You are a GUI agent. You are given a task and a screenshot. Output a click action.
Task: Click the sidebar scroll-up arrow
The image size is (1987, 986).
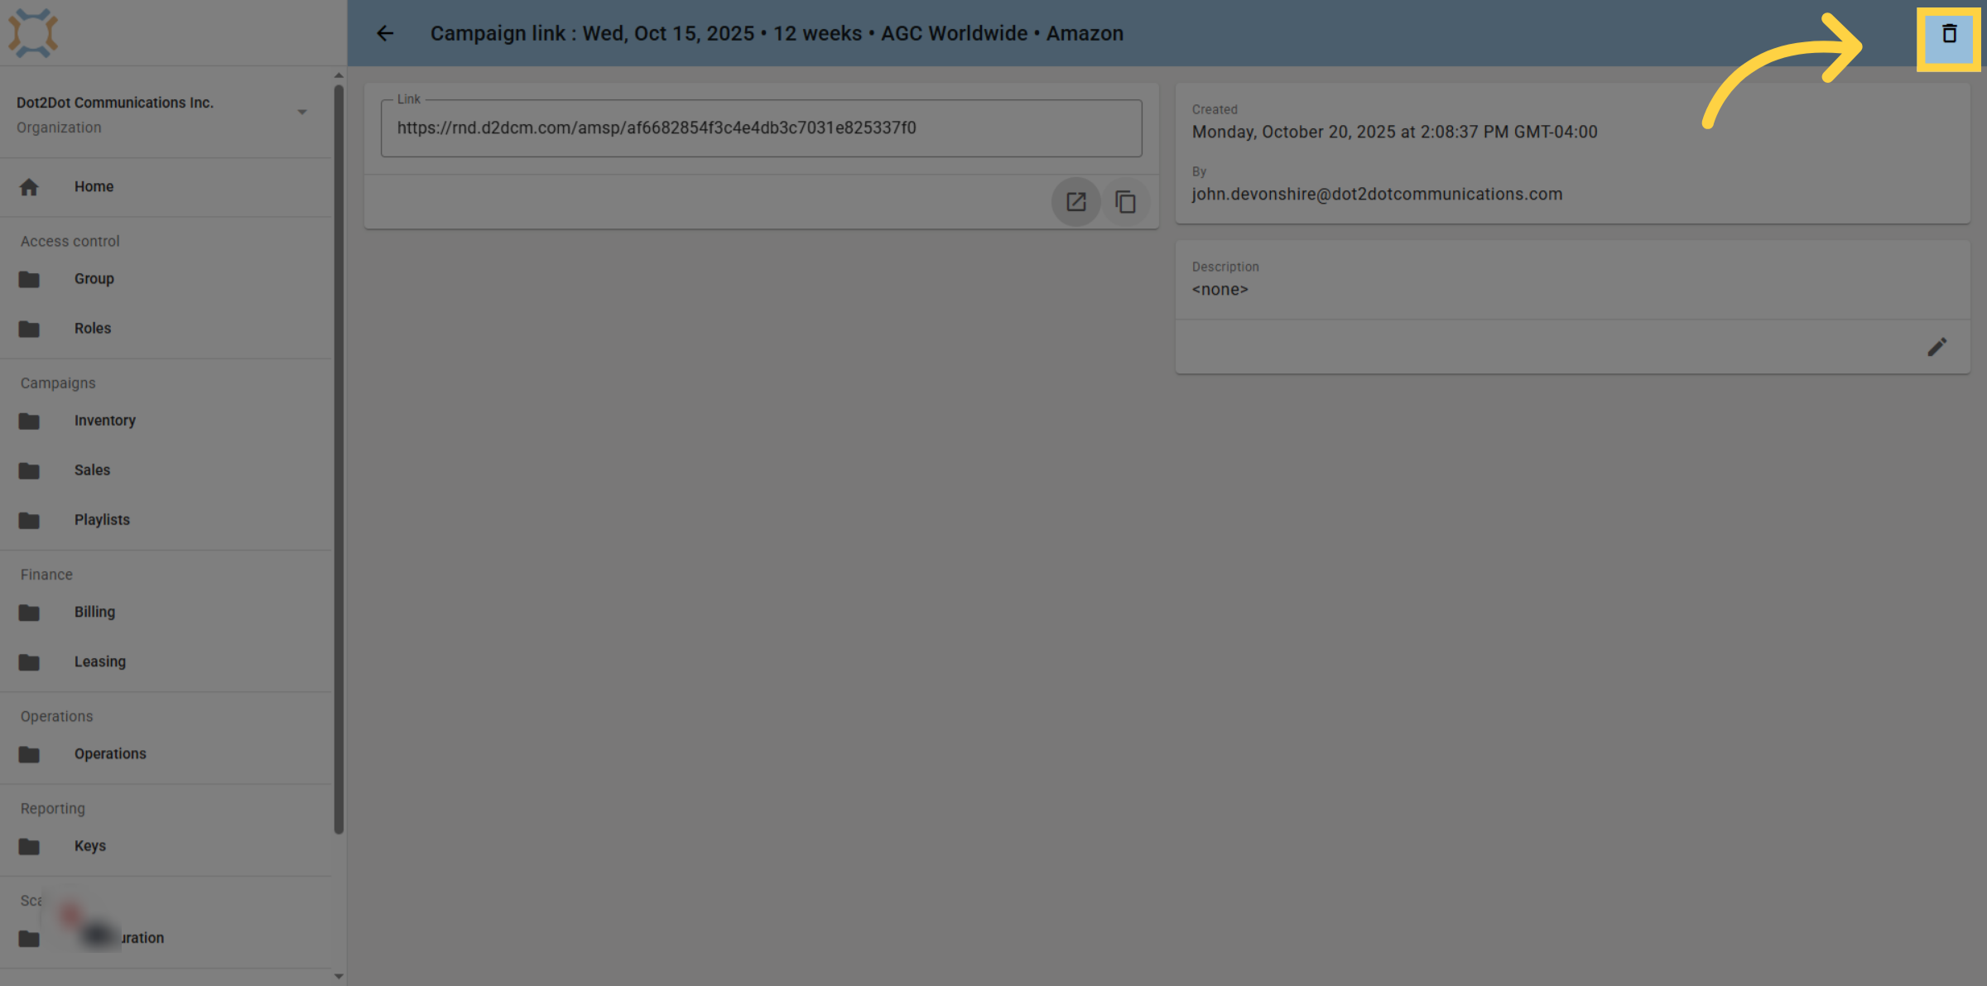(x=339, y=75)
